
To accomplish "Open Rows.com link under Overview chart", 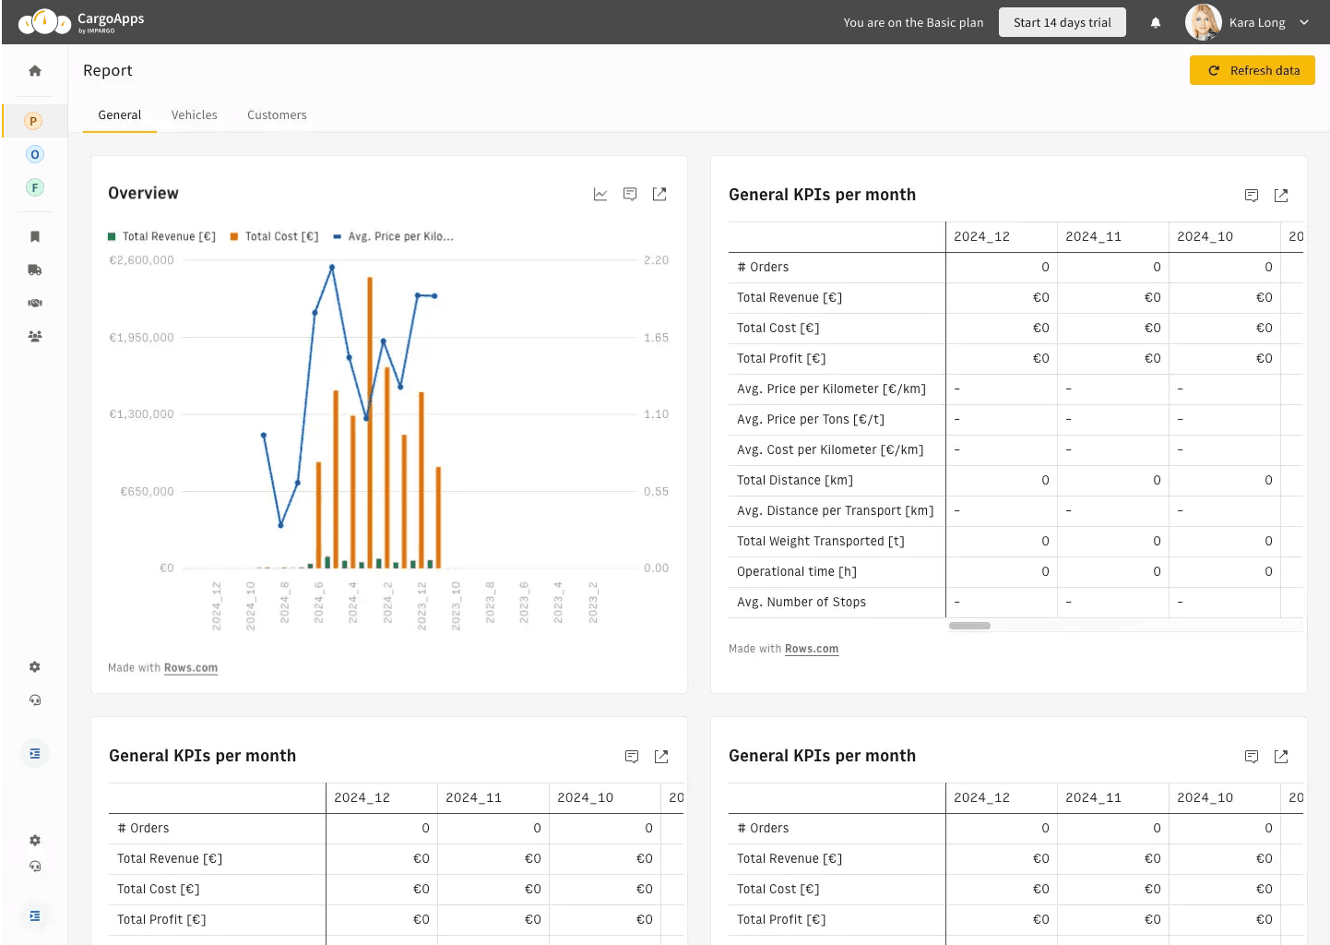I will 191,668.
